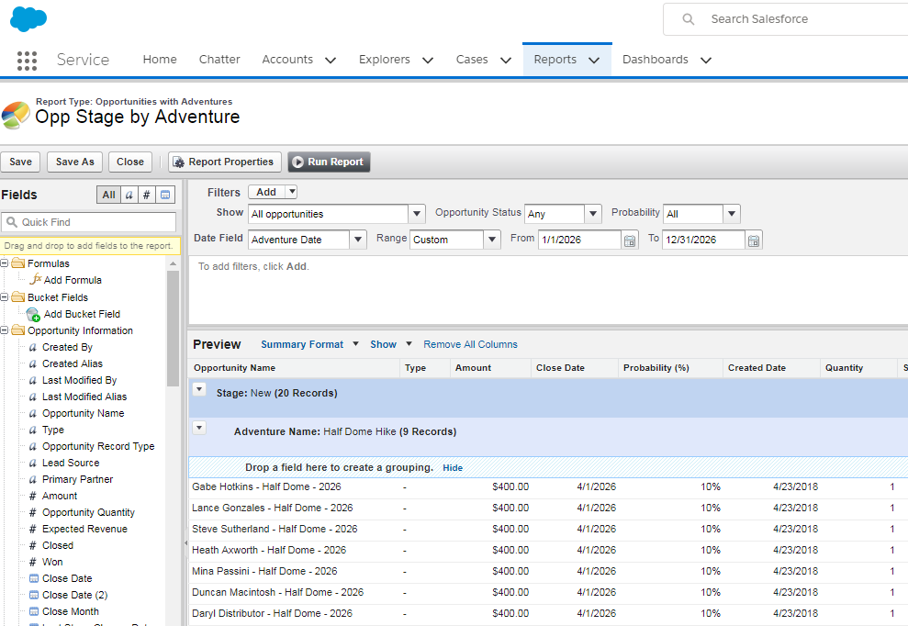This screenshot has width=908, height=626.
Task: Collapse the Opportunity Information folder
Action: (6, 330)
